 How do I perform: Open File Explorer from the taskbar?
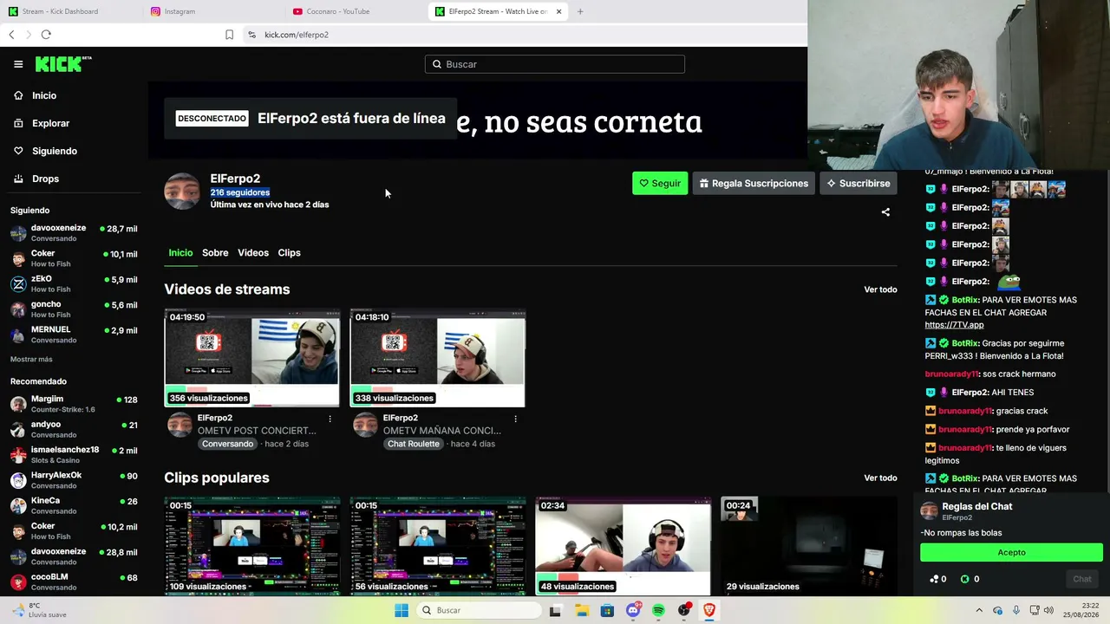click(x=581, y=610)
